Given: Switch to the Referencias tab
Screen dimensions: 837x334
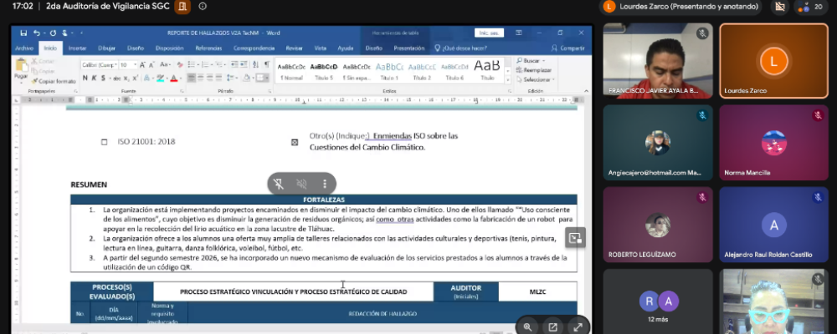Looking at the screenshot, I should (208, 48).
